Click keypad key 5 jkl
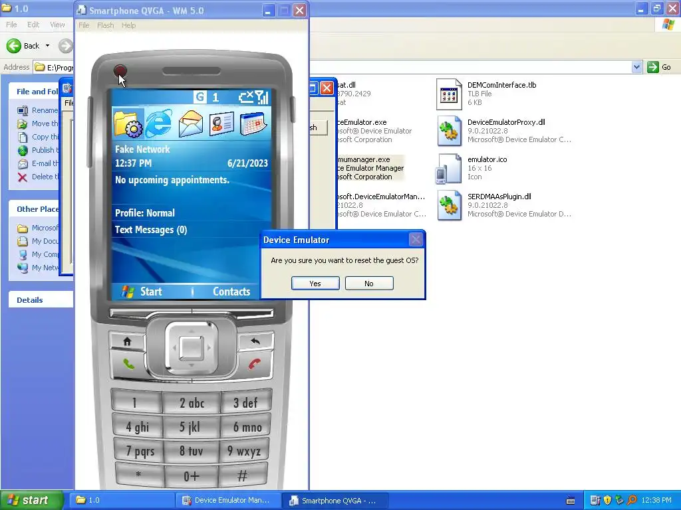Viewport: 681px width, 510px height. click(191, 427)
